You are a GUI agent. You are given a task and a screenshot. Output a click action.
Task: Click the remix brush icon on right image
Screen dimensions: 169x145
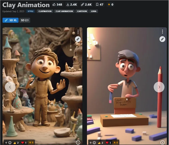click(162, 39)
